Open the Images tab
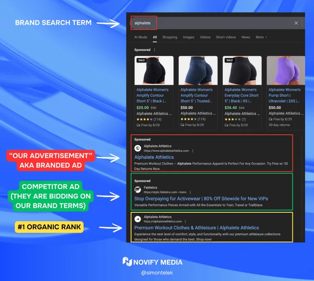Image resolution: width=314 pixels, height=281 pixels. tap(188, 37)
